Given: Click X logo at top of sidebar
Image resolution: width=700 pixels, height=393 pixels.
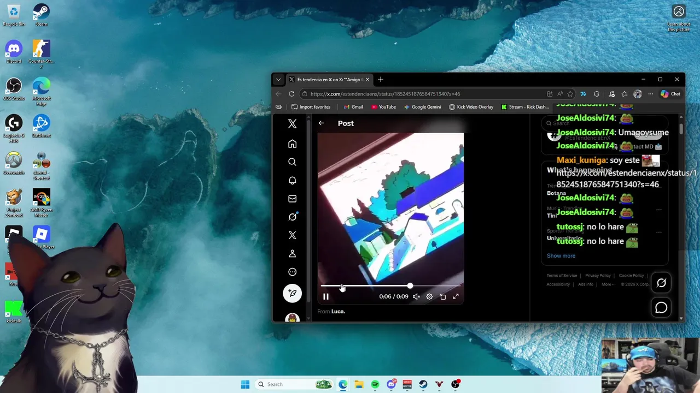Looking at the screenshot, I should coord(292,124).
